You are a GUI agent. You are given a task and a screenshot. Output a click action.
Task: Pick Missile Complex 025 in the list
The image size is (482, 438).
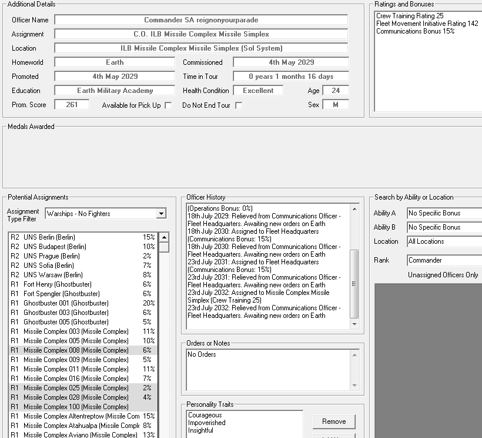[83, 388]
